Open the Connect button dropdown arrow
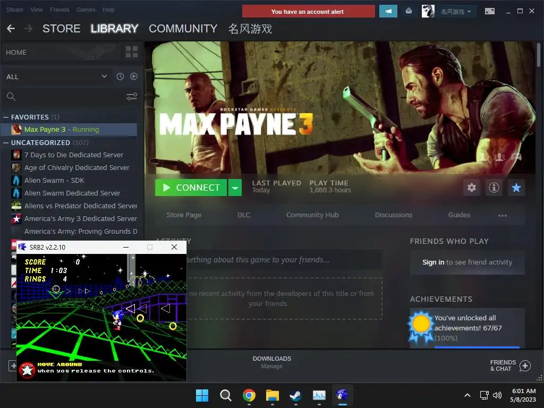Screen dimensions: 544x408 click(235, 188)
